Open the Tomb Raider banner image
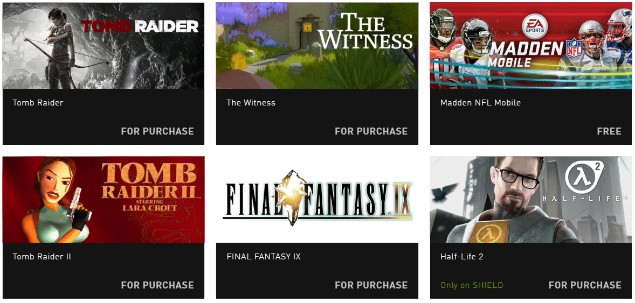The image size is (635, 303). click(103, 46)
